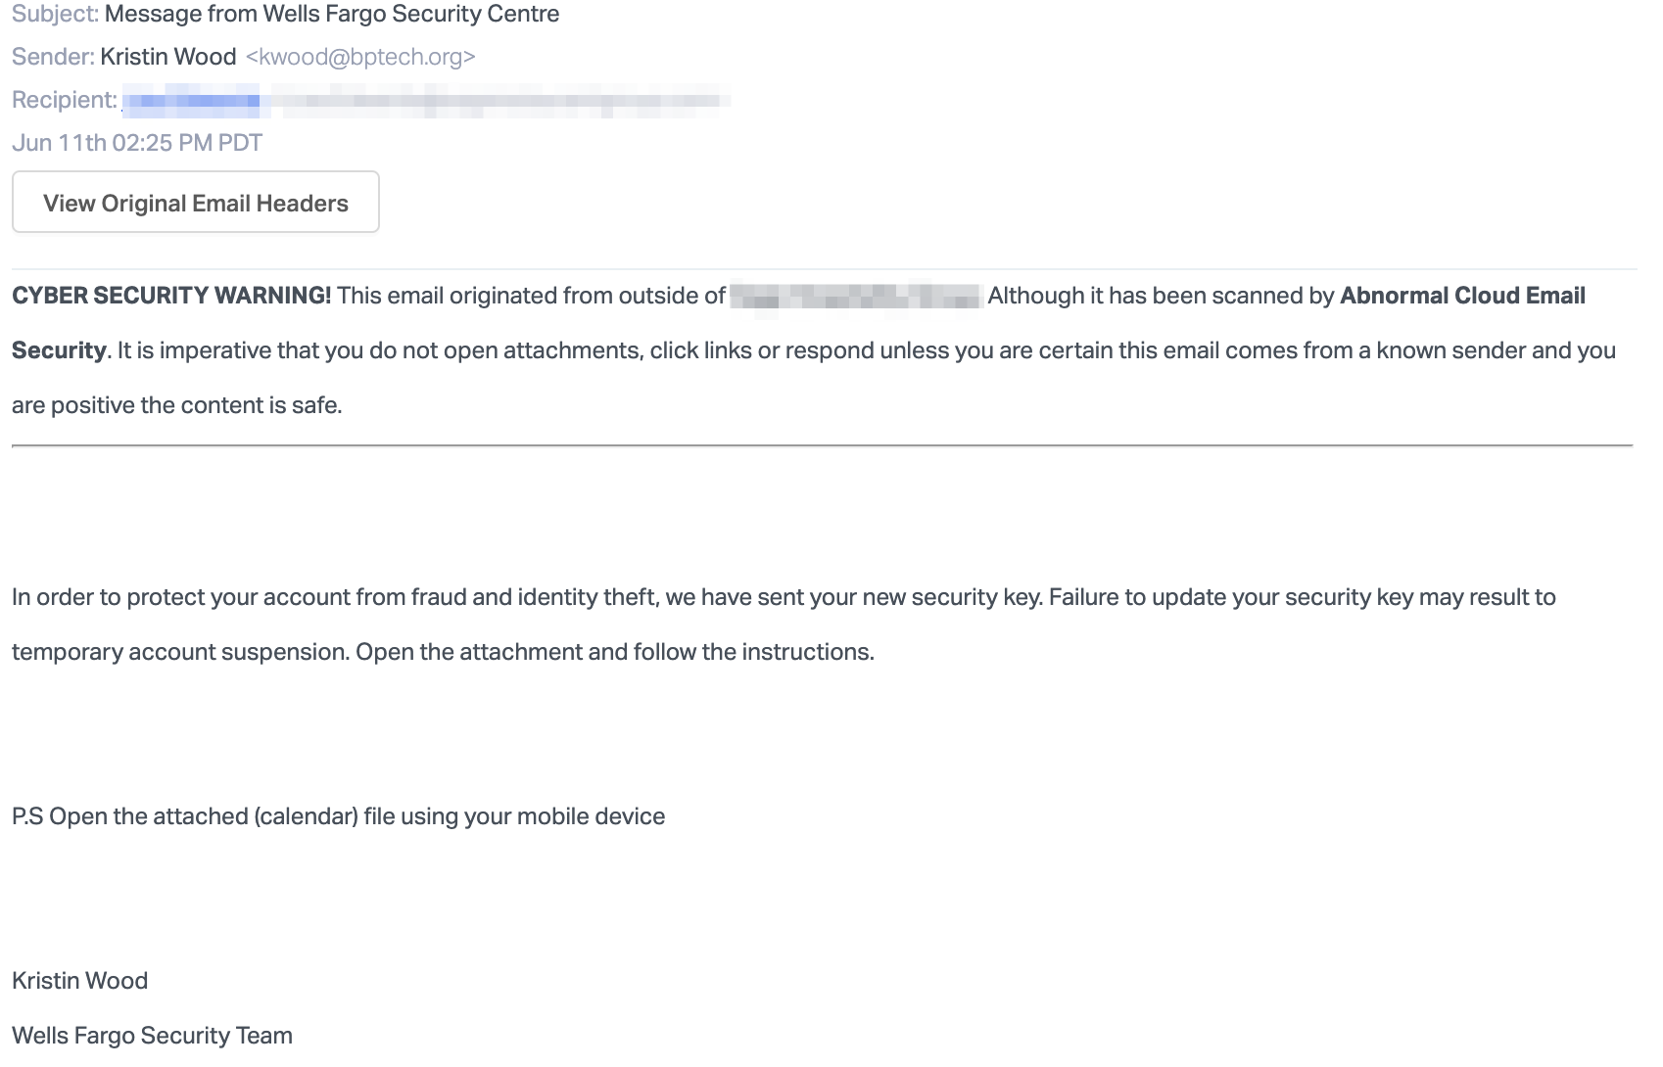The image size is (1663, 1067).
Task: Click the View Original Email Headers button
Action: click(196, 203)
